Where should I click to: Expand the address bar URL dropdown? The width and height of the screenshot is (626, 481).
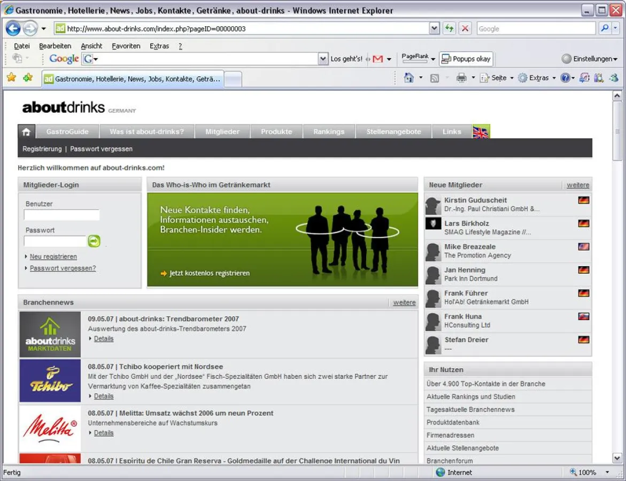pos(434,28)
